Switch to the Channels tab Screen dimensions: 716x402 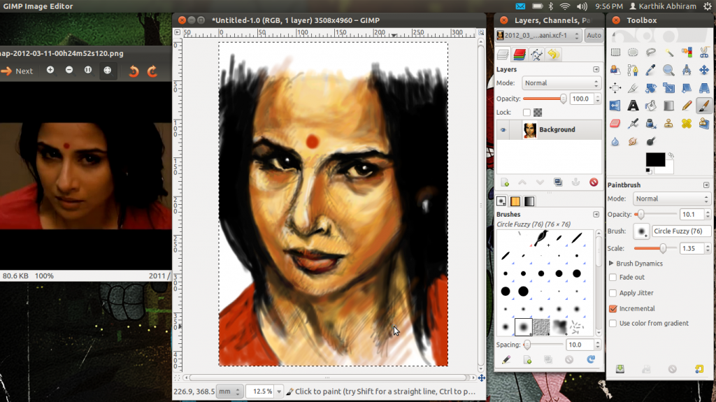click(520, 55)
